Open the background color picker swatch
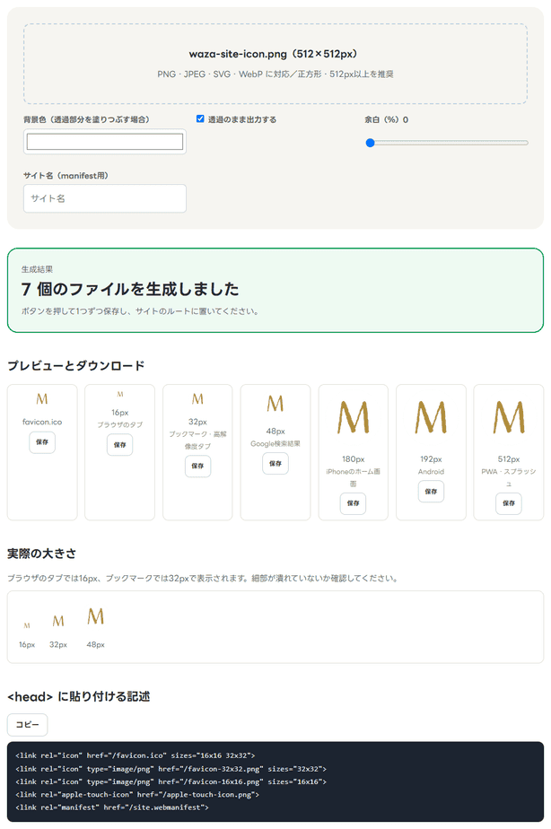 click(x=105, y=141)
